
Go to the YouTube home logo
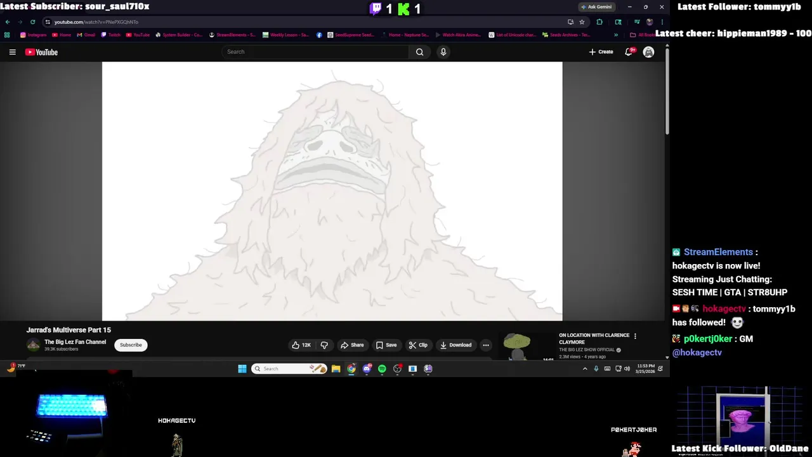(41, 52)
